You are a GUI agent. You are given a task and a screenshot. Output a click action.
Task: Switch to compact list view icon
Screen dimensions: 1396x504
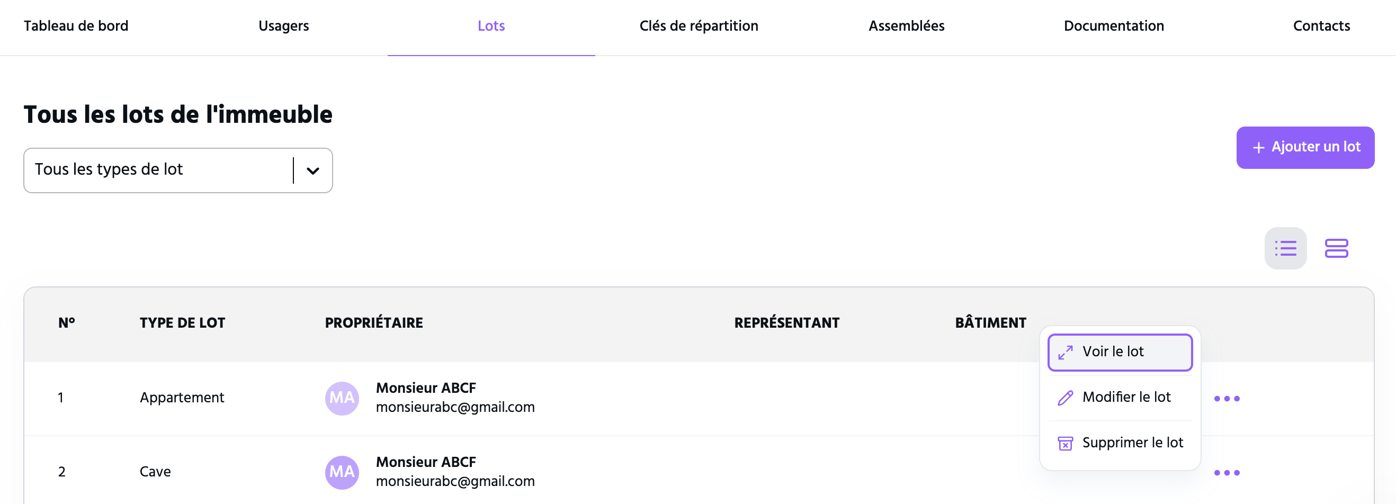[x=1285, y=248]
